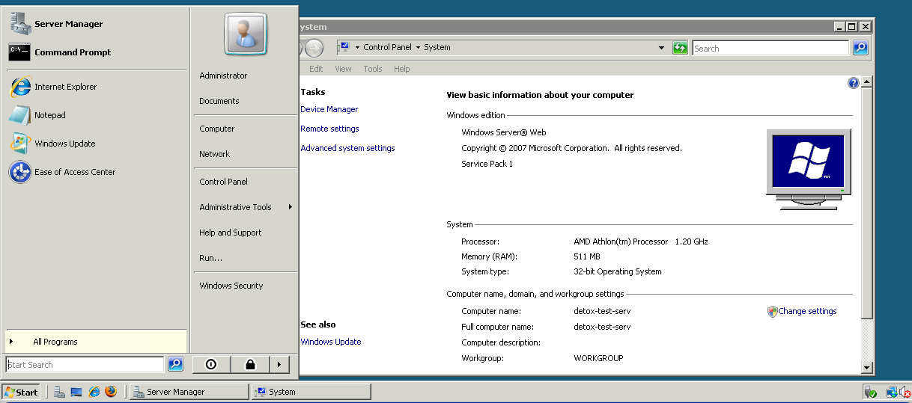
Task: Click the Start Search magnifier button
Action: click(175, 364)
